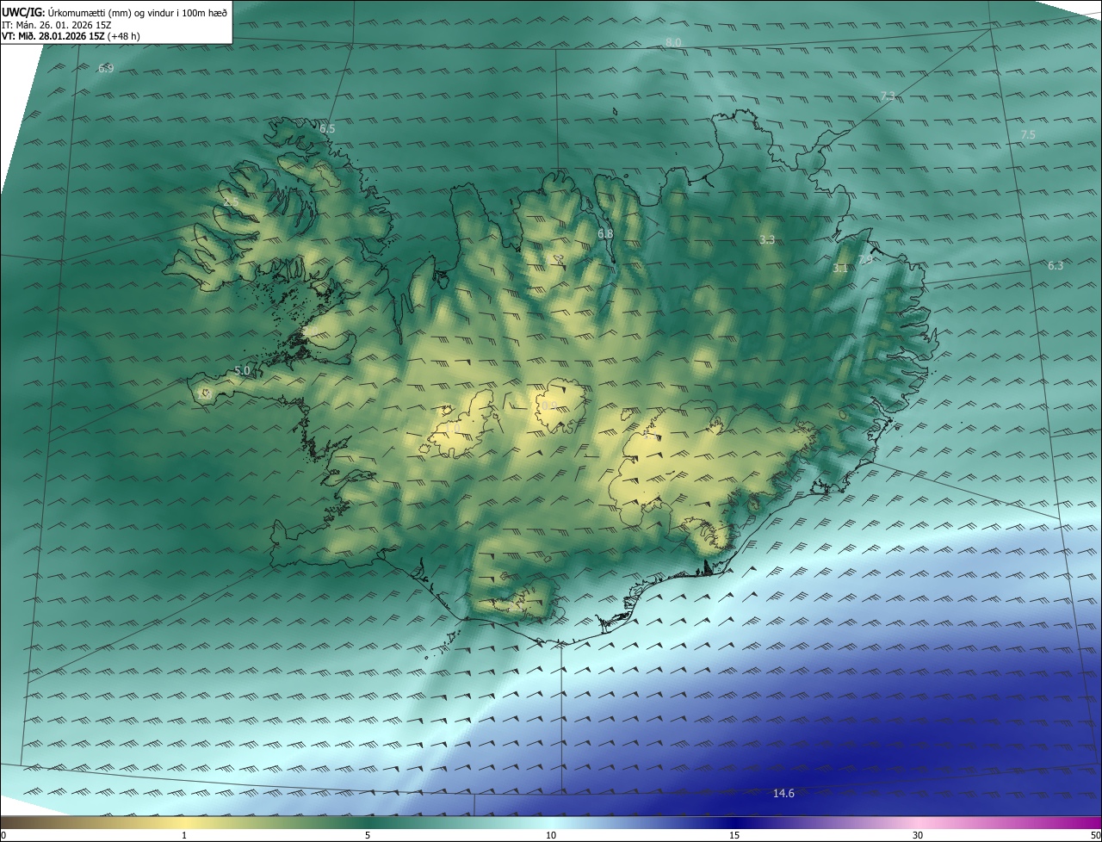Click the 50 tick label on the colour scale
The image size is (1102, 842).
coord(1095,835)
